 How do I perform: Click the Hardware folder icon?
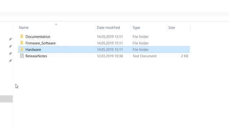click(x=22, y=49)
